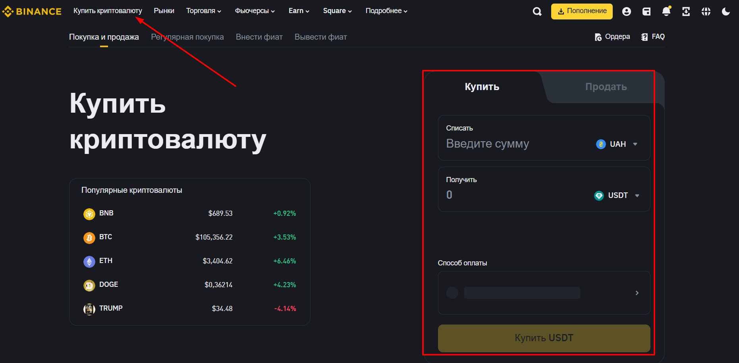This screenshot has height=363, width=739.
Task: Click the BNB coin icon
Action: click(89, 214)
